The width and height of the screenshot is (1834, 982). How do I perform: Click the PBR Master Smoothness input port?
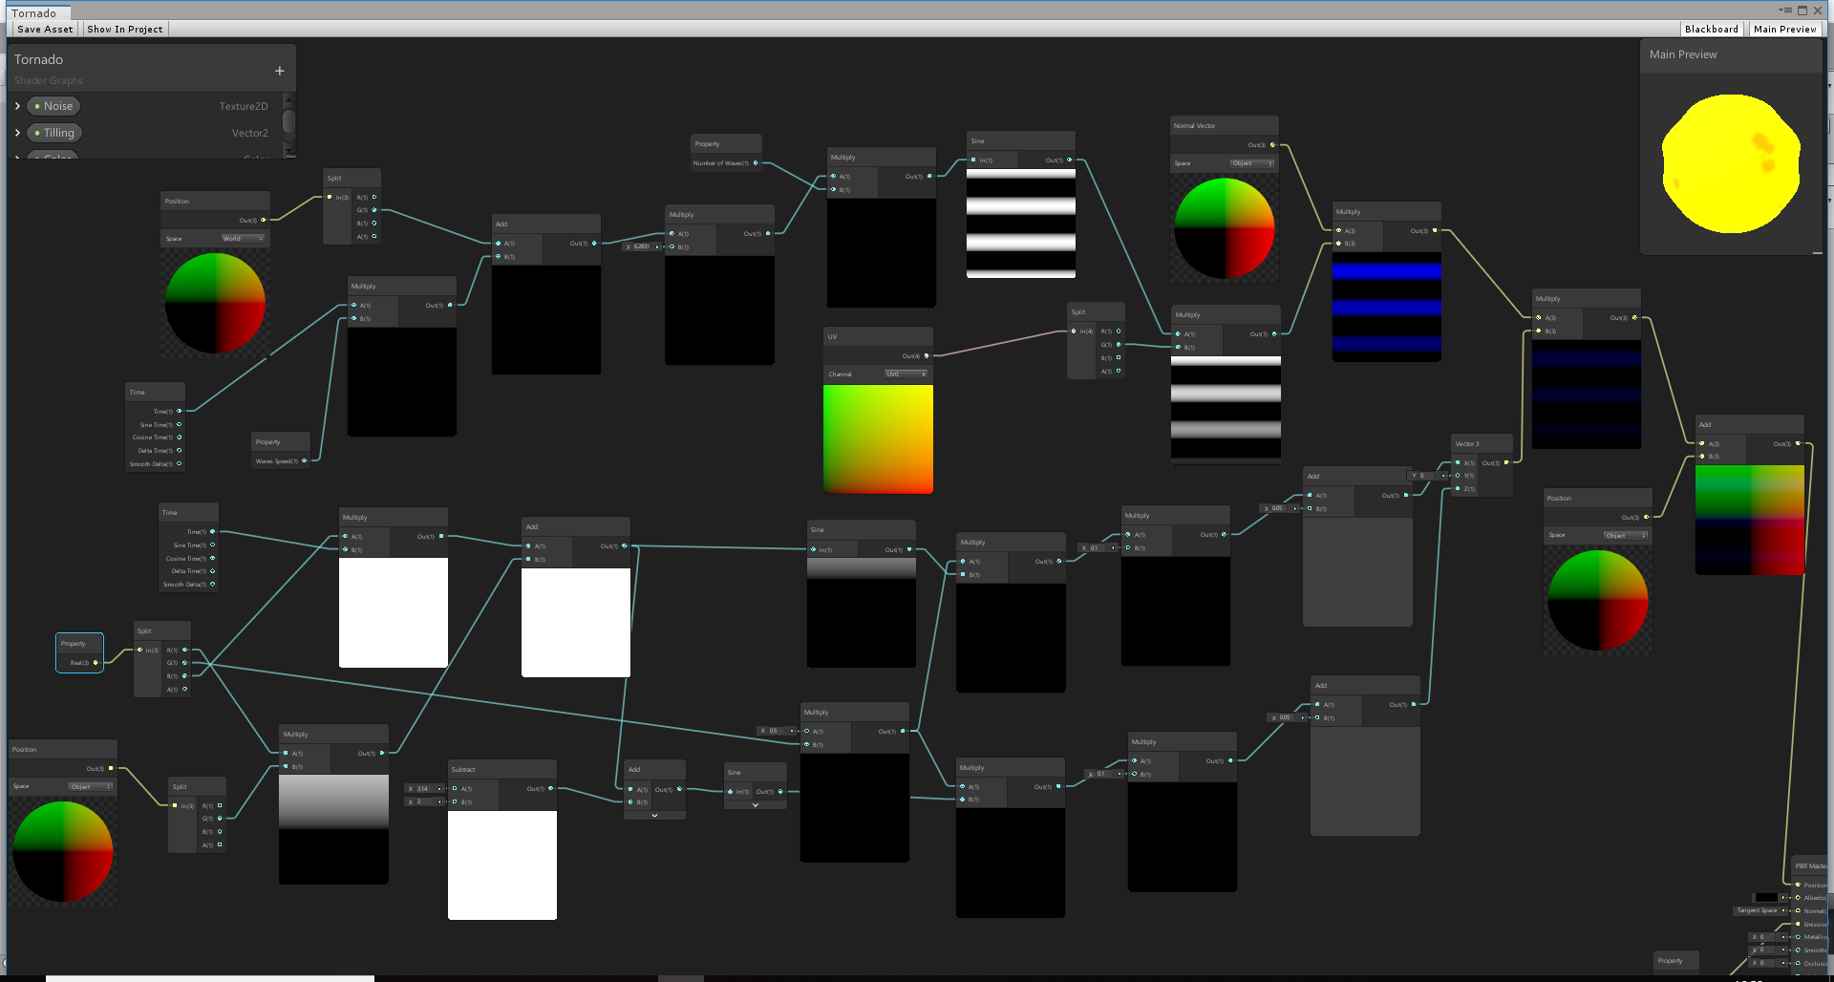point(1798,950)
